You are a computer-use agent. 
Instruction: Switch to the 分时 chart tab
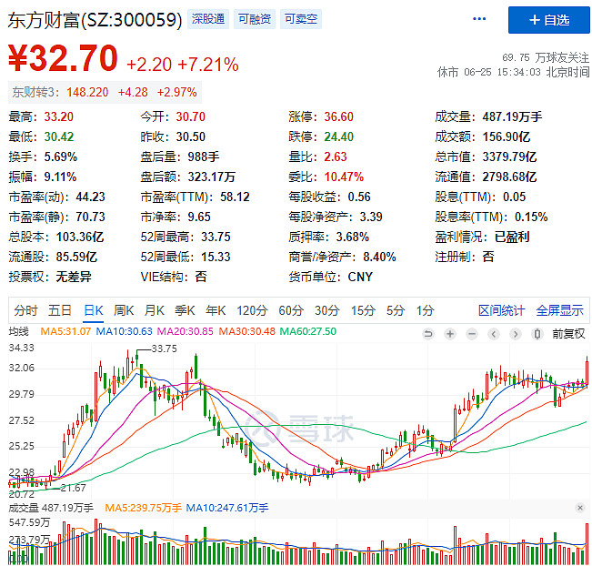click(x=25, y=310)
